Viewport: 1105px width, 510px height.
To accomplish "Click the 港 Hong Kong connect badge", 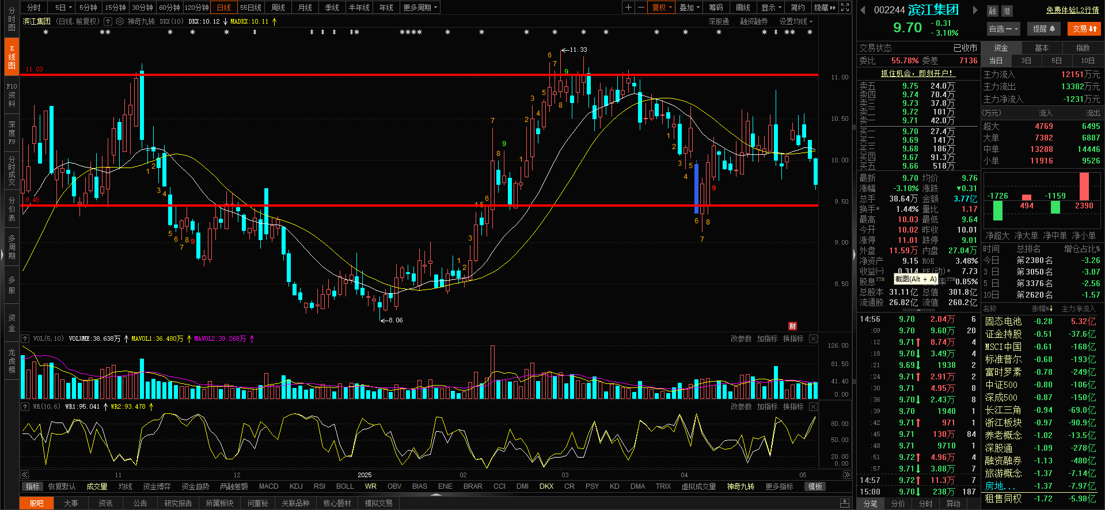I will point(1007,11).
